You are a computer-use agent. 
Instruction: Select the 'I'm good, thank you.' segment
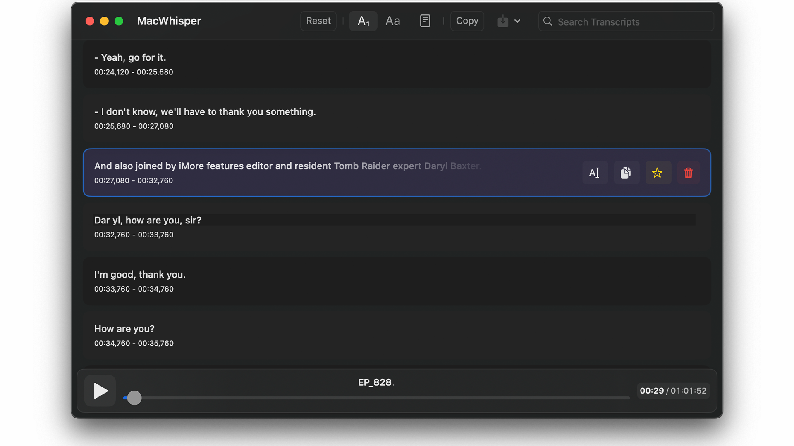click(x=397, y=281)
